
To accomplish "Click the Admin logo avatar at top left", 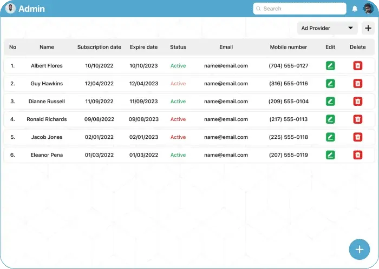I will point(10,9).
